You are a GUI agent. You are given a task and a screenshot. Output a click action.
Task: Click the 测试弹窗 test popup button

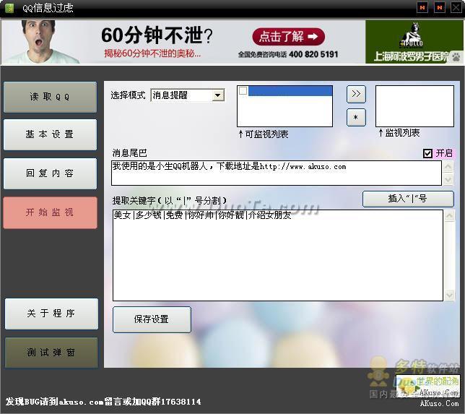pos(51,353)
